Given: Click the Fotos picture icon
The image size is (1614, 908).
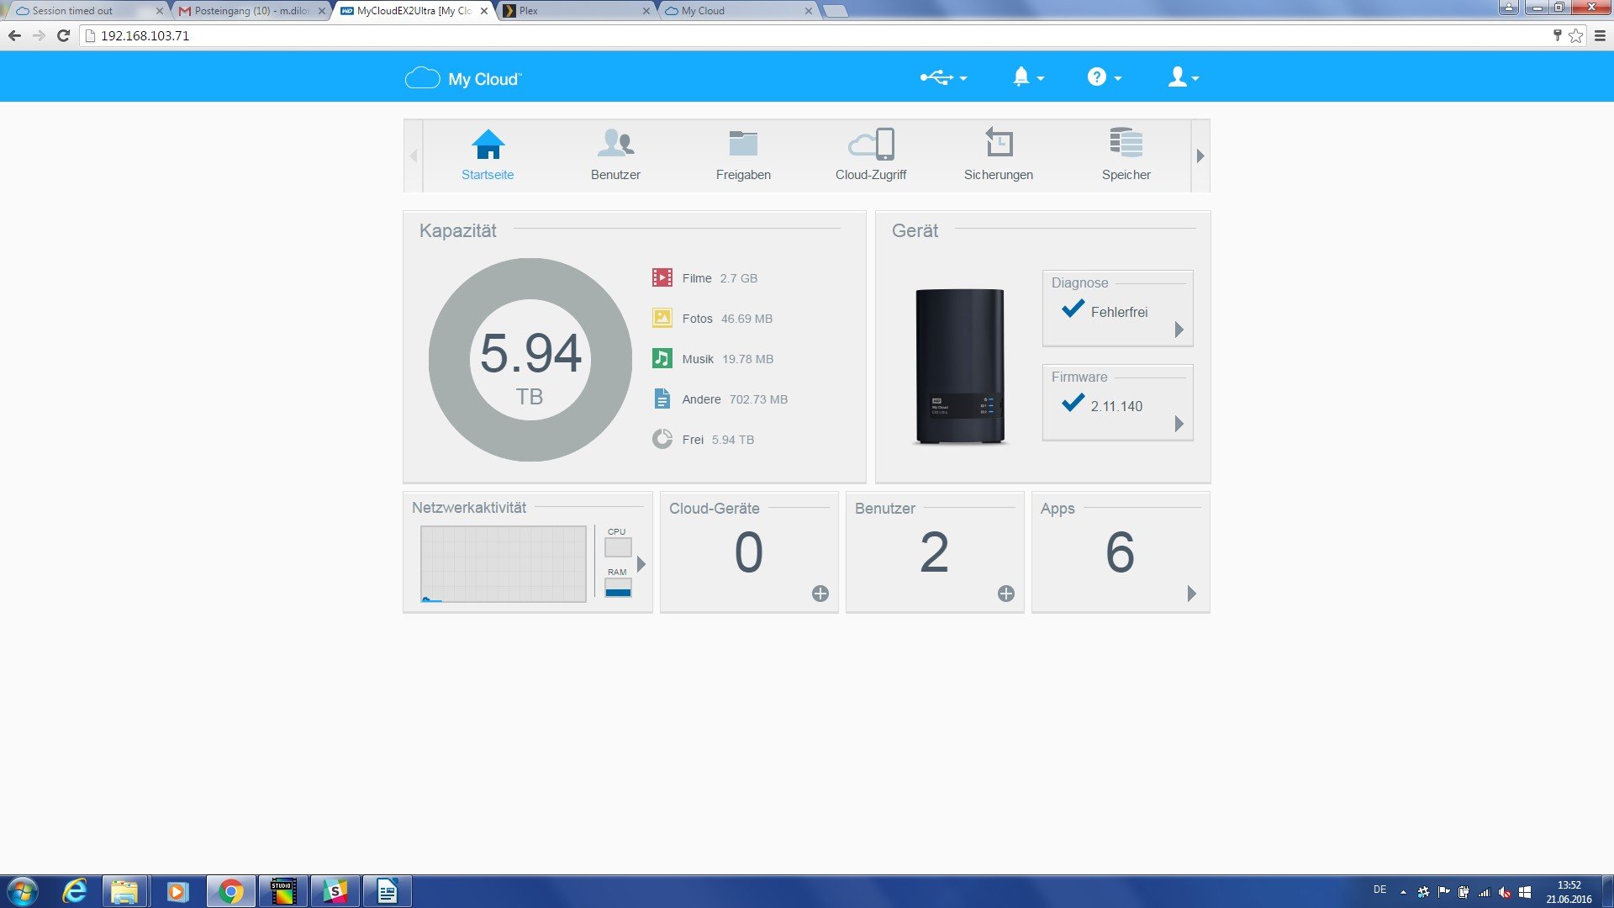Looking at the screenshot, I should (662, 318).
